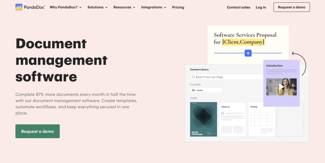Image resolution: width=325 pixels, height=163 pixels.
Task: Click the green Request a demo button
Action: point(37,131)
